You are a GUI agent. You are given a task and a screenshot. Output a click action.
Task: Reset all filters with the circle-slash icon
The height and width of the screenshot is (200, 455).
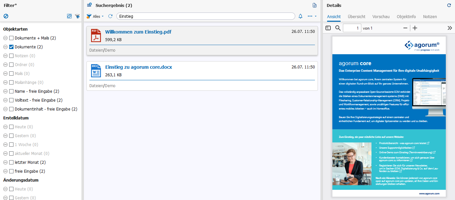(6, 16)
